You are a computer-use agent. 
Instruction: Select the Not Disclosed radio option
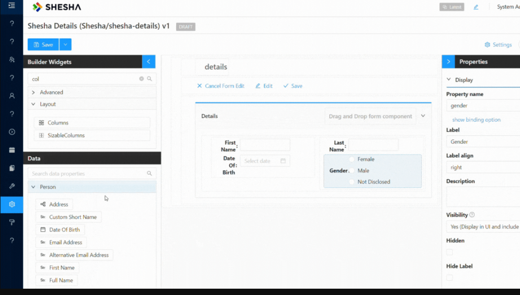(x=352, y=182)
